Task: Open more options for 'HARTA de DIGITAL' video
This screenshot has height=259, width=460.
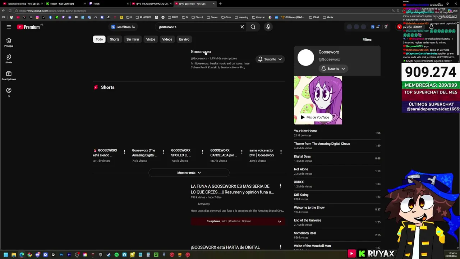Action: (x=280, y=247)
